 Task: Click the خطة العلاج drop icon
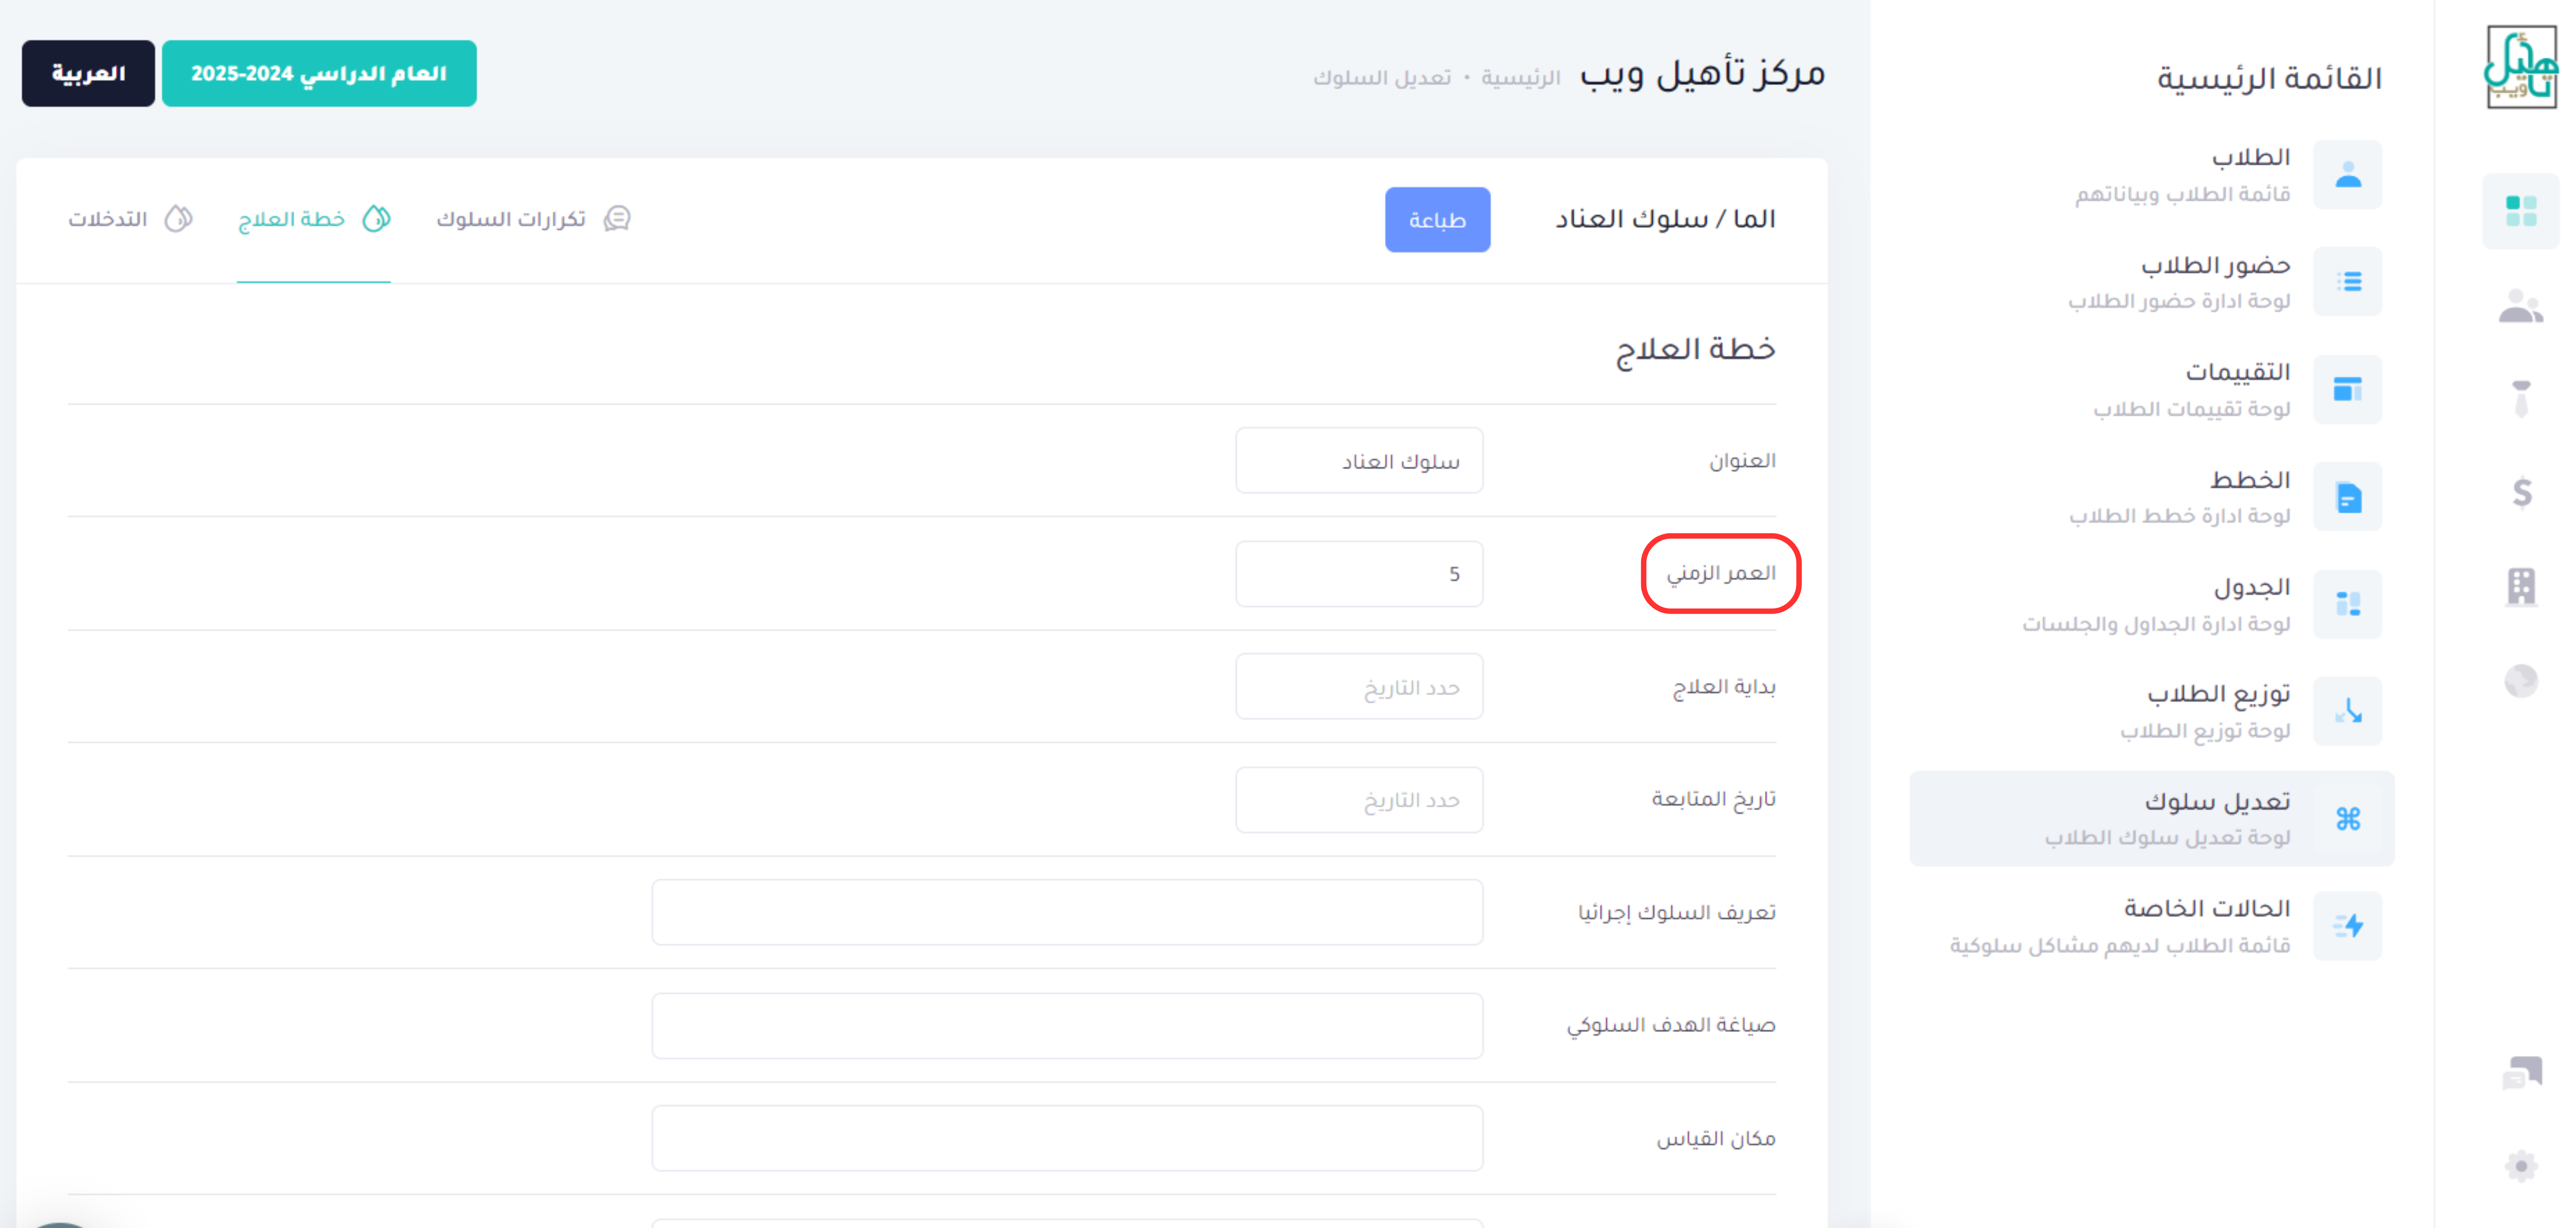coord(376,219)
